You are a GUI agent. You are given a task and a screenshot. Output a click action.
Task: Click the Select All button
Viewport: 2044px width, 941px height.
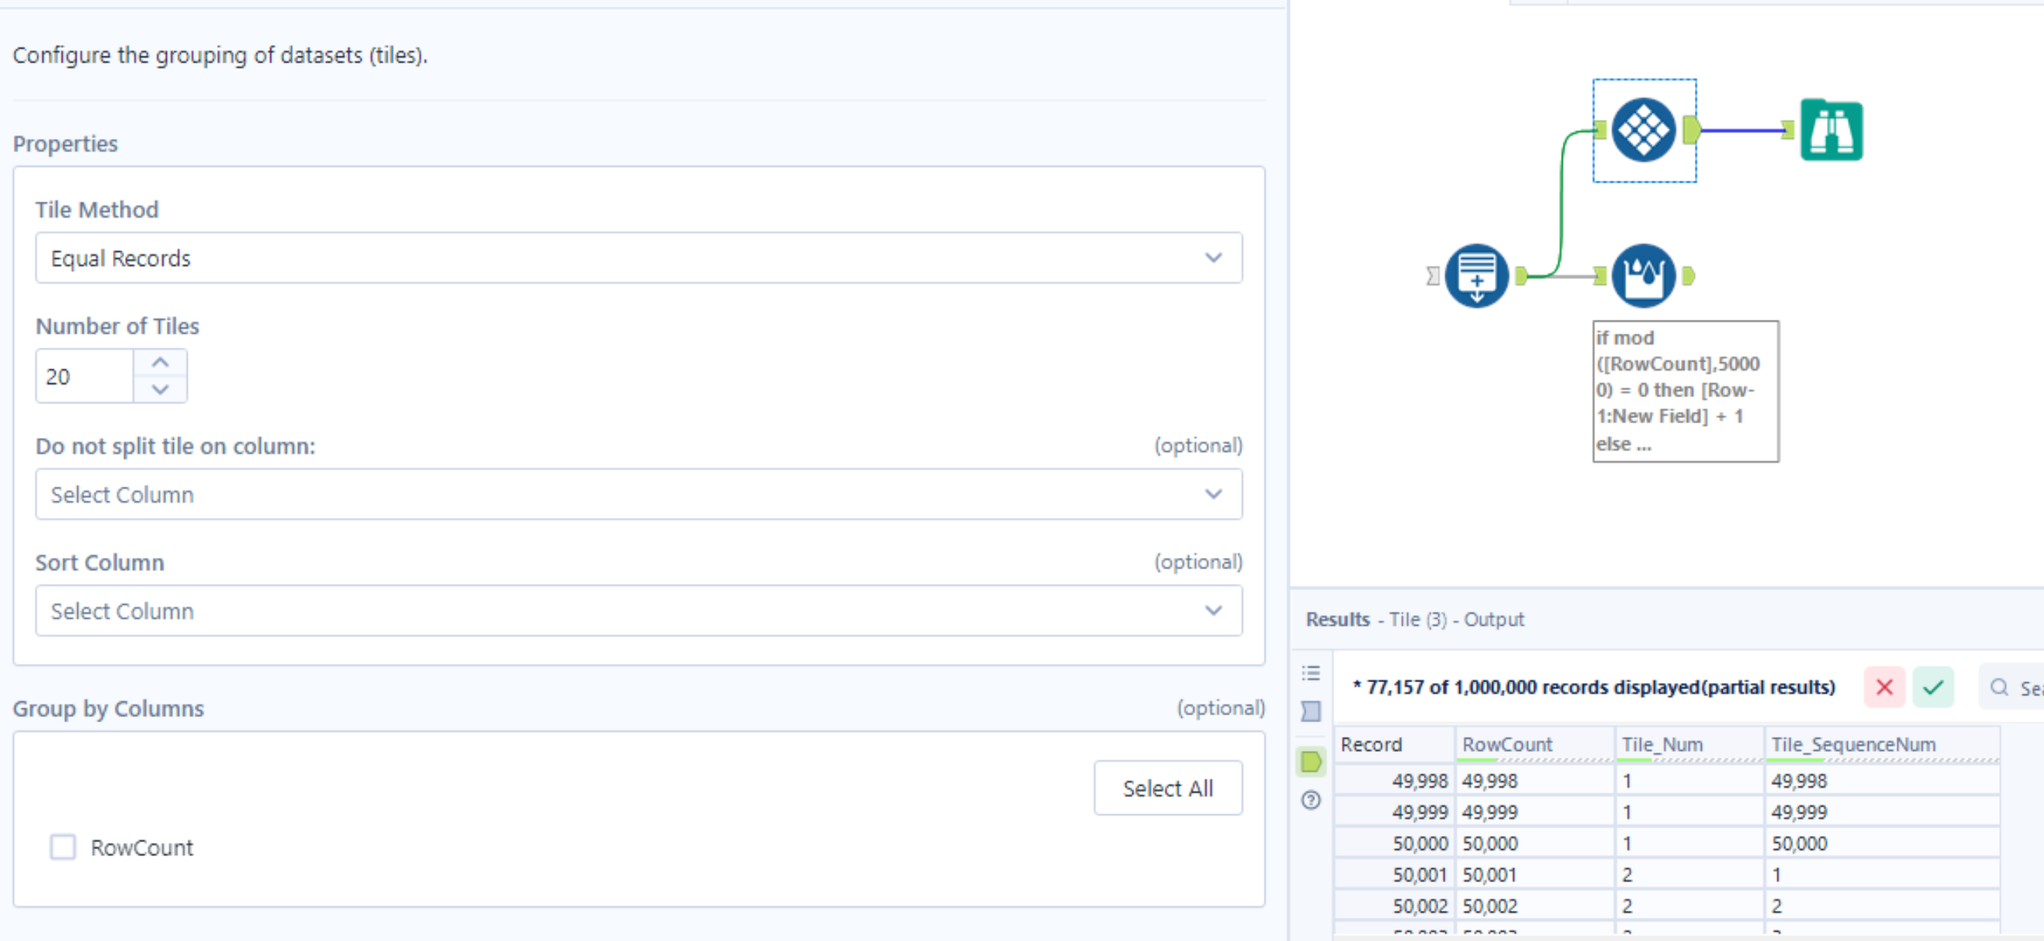pos(1167,788)
